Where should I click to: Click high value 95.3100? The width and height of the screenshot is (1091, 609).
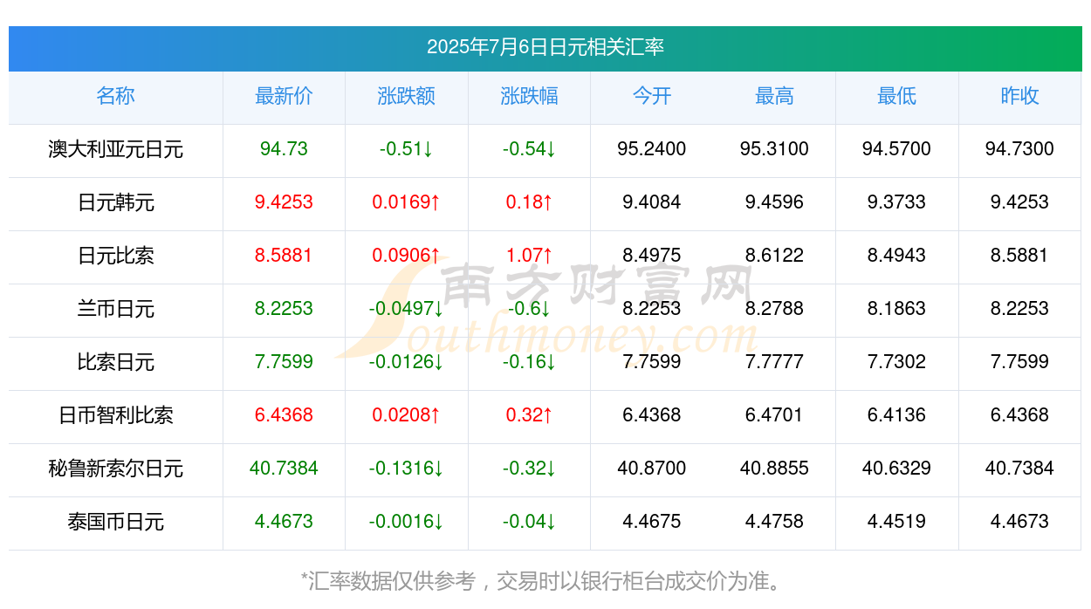[x=774, y=149]
